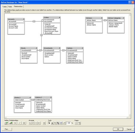135x133 pixels.
Task: Toggle collapse button on Options table
Action: [82, 48]
